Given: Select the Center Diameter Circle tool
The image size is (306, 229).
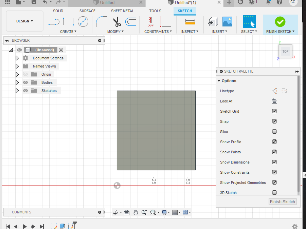Looking at the screenshot, I should tap(83, 21).
